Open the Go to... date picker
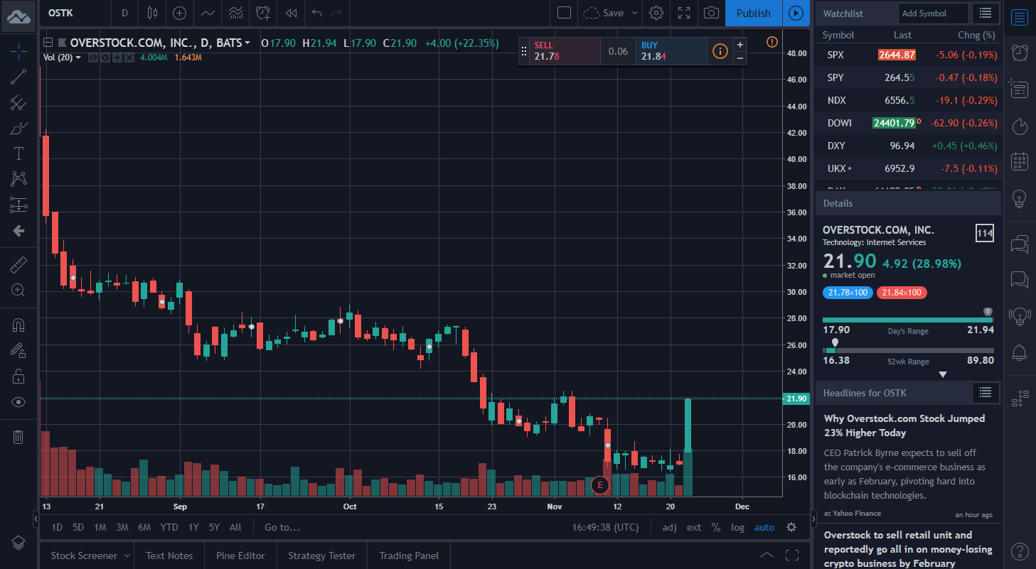The height and width of the screenshot is (569, 1036). point(282,527)
